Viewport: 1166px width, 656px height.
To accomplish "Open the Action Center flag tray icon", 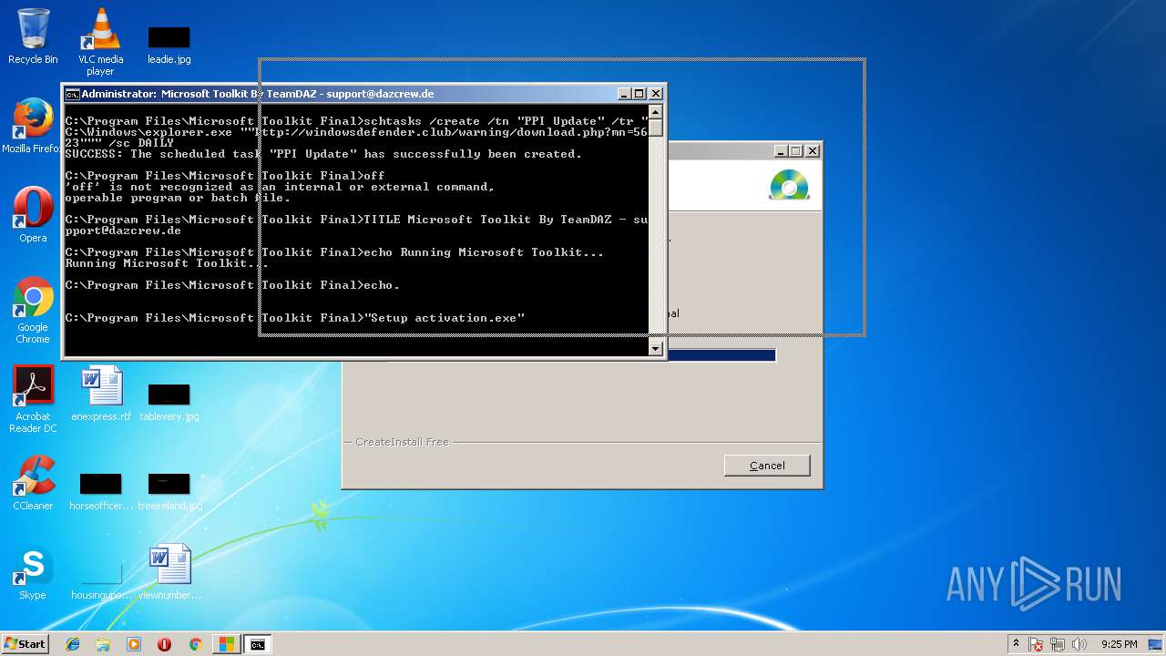I will tap(1036, 644).
